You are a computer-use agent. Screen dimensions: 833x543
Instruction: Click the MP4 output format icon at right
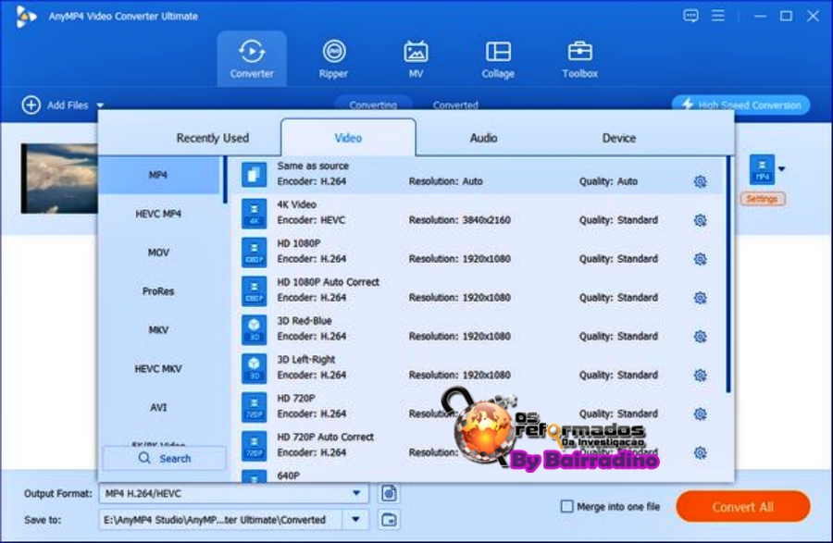tap(762, 169)
